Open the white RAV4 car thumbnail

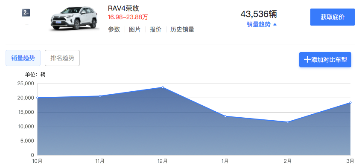pos(74,18)
